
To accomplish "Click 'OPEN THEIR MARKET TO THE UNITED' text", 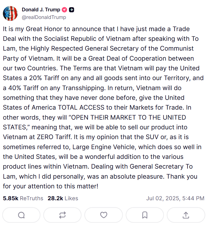I will pyautogui.click(x=128, y=118).
